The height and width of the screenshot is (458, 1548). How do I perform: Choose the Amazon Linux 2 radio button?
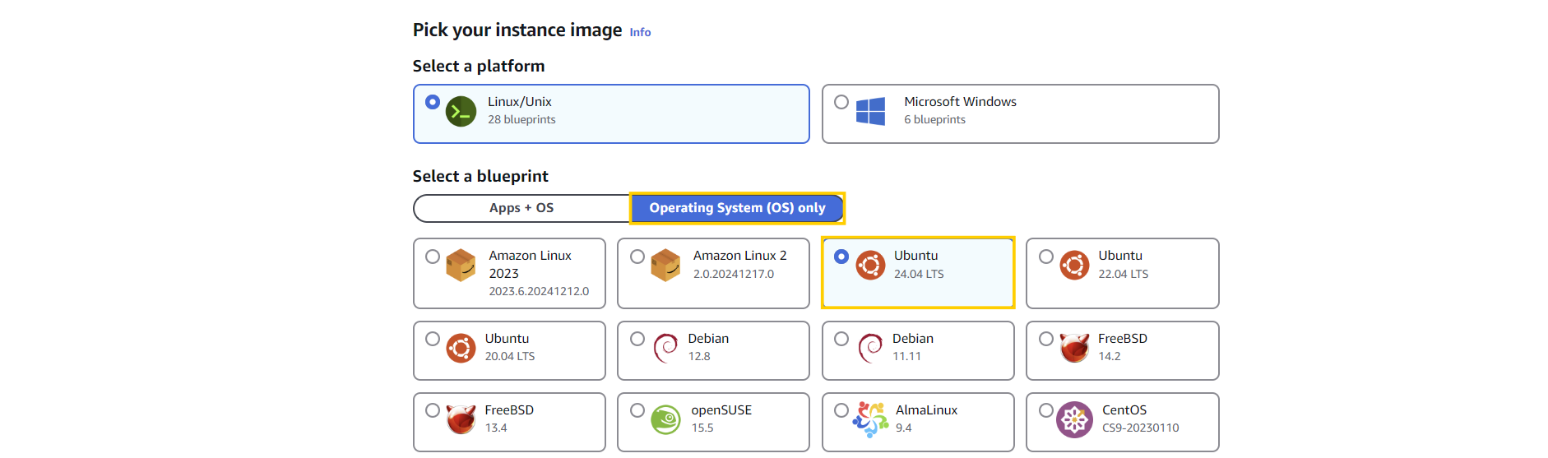click(x=637, y=257)
